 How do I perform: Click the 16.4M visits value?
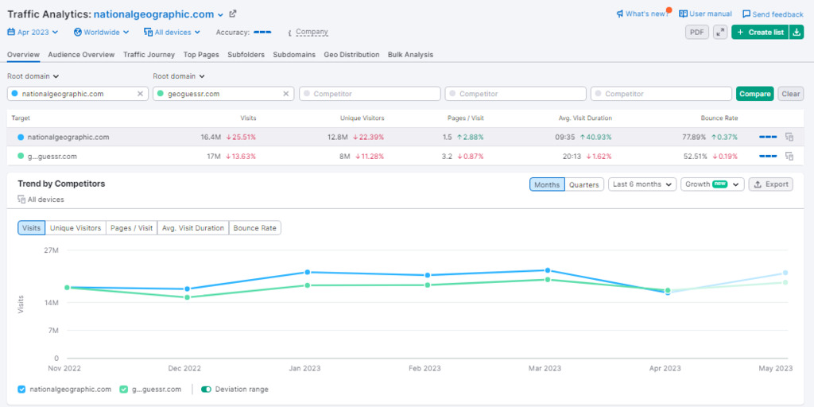pos(211,137)
